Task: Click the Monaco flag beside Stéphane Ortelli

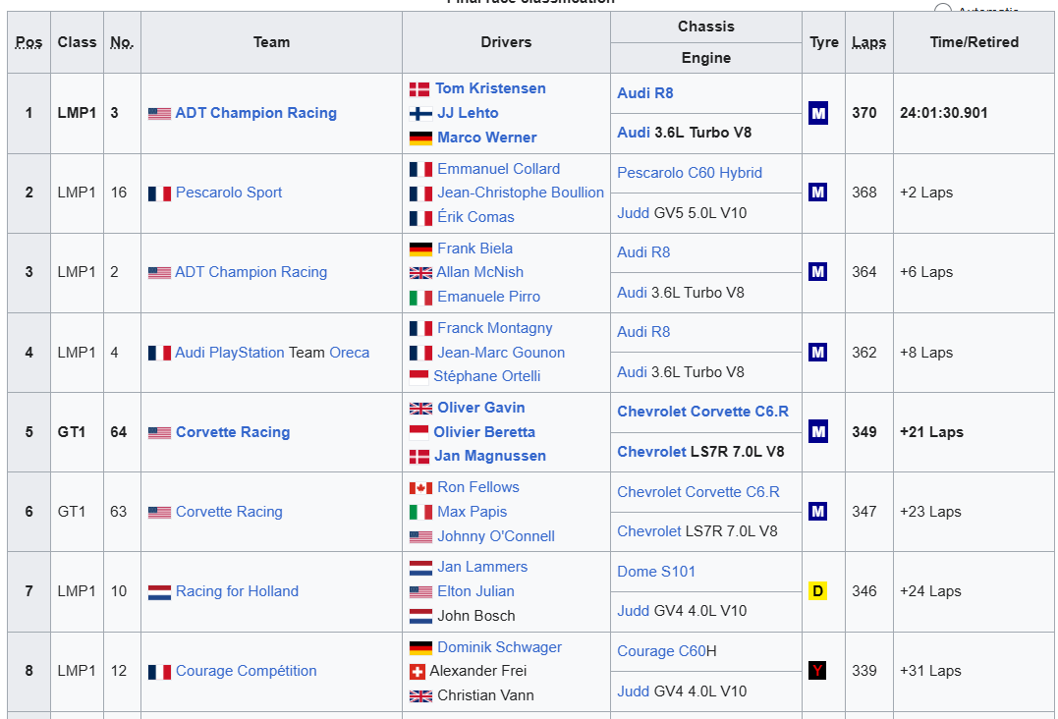Action: tap(419, 377)
